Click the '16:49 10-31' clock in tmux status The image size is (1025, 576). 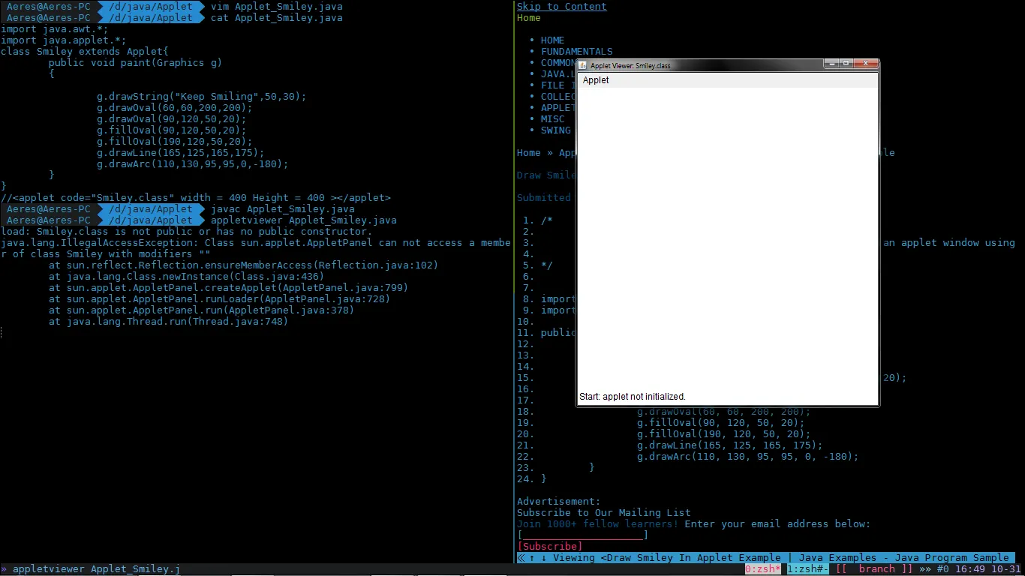pos(988,569)
